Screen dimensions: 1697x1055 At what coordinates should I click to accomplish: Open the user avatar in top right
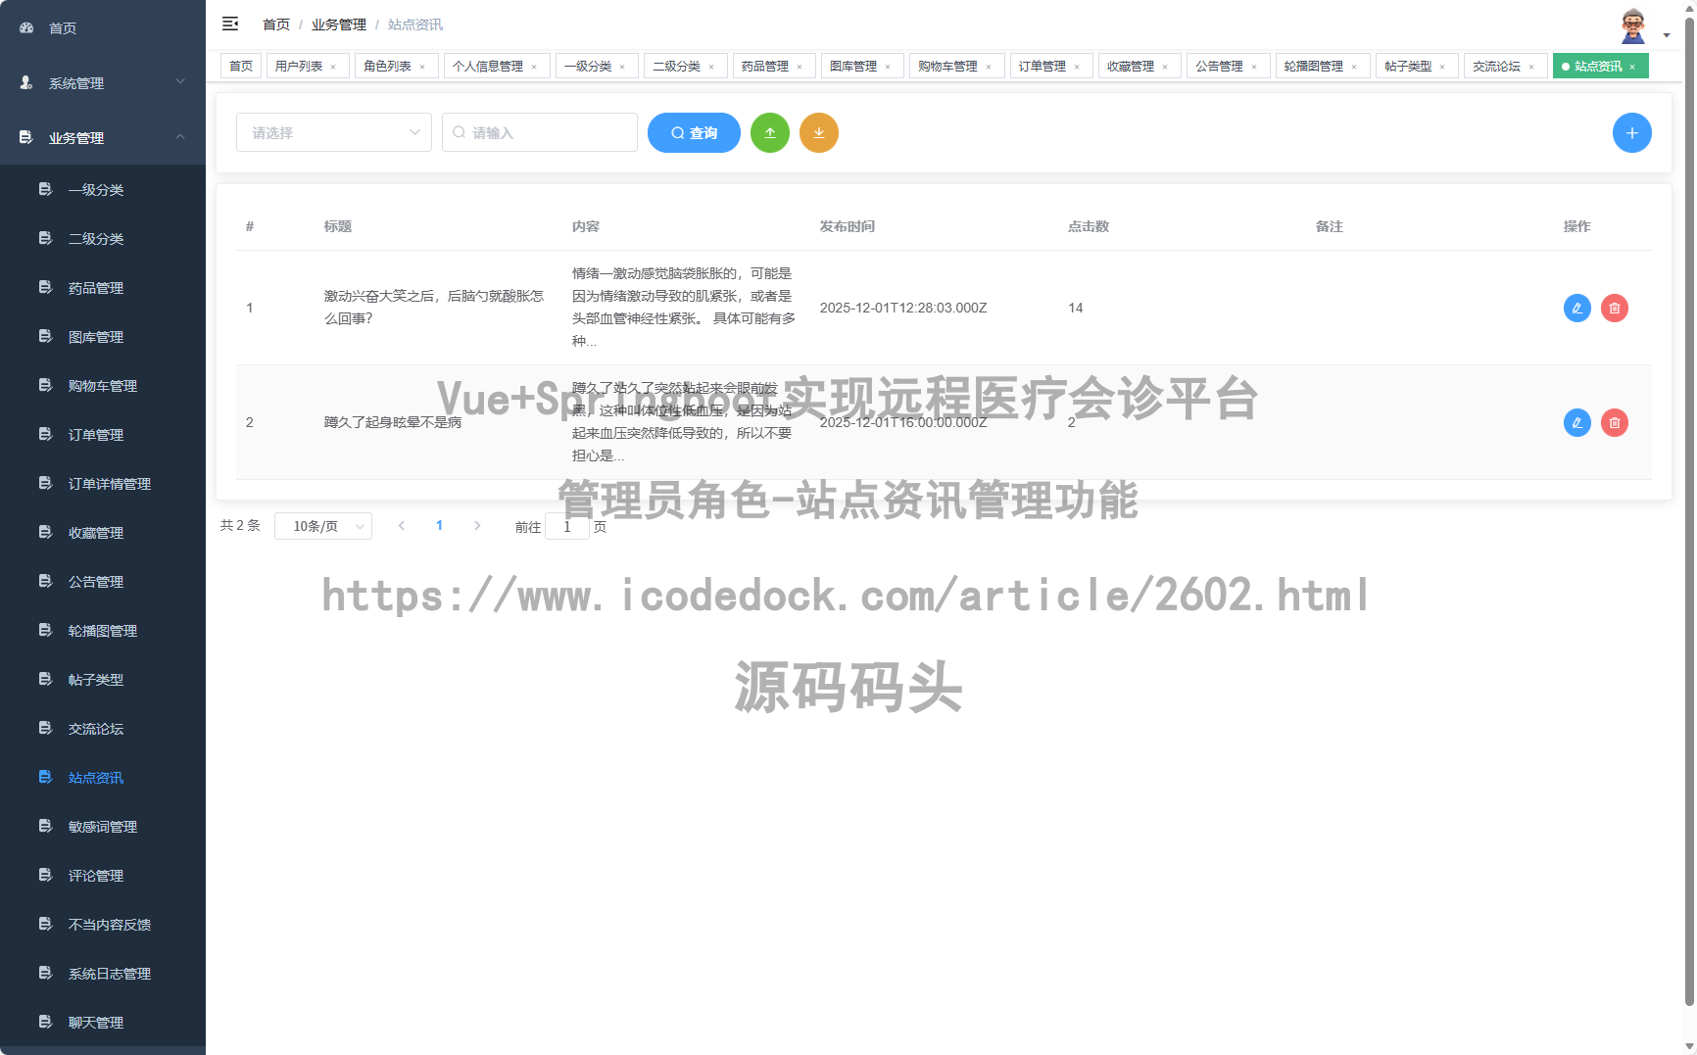1632,24
